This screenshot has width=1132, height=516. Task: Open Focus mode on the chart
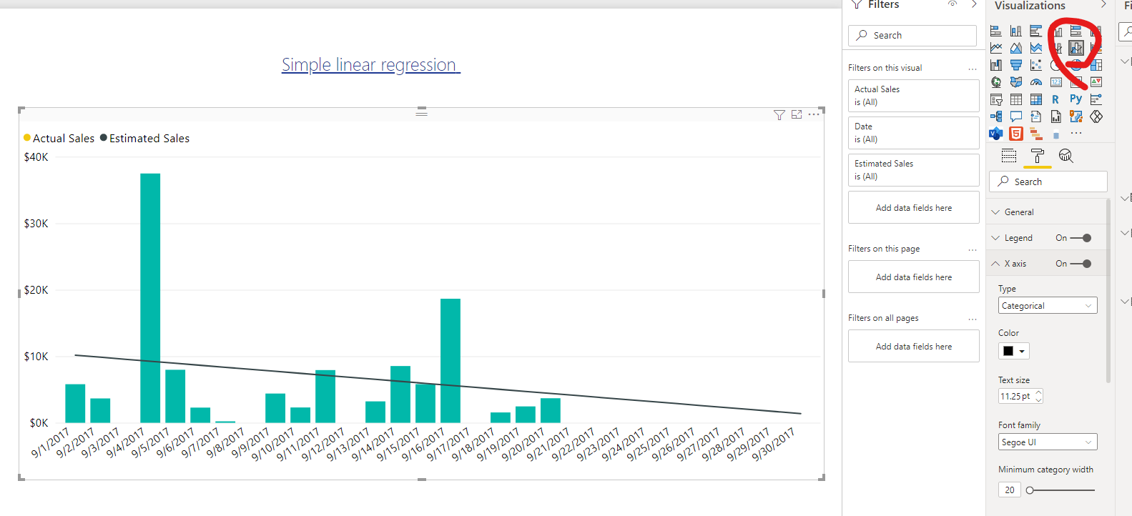pos(797,115)
